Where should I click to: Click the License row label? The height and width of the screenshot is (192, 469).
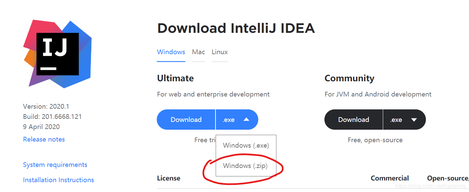(x=169, y=178)
